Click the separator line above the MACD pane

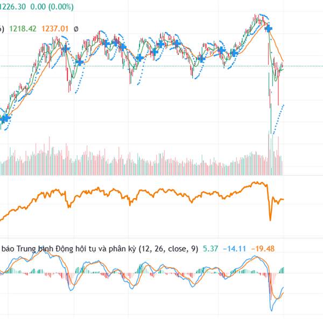tap(161, 238)
